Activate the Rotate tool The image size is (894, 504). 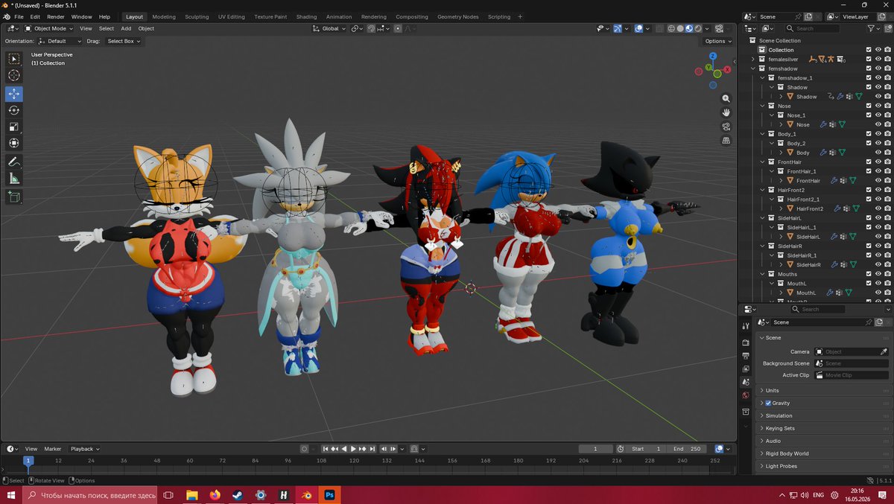click(x=14, y=110)
